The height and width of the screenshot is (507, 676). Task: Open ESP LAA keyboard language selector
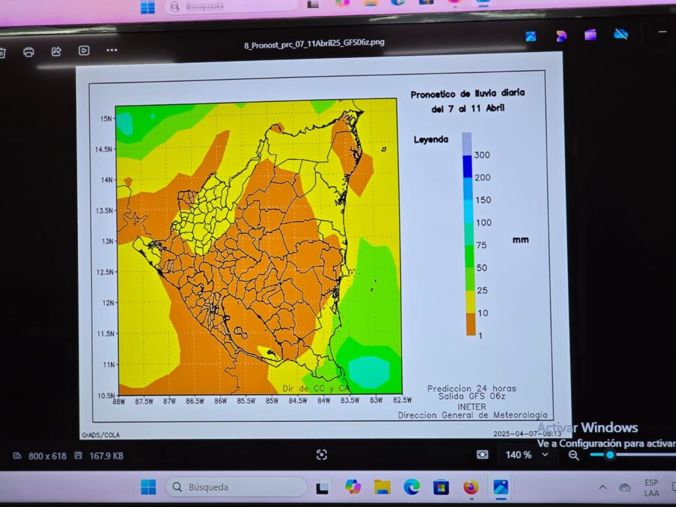652,488
